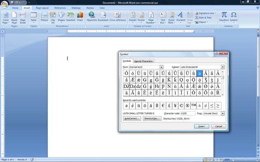Open the Quick Parts dropdown
Image resolution: width=260 pixels, height=162 pixels.
point(171,18)
